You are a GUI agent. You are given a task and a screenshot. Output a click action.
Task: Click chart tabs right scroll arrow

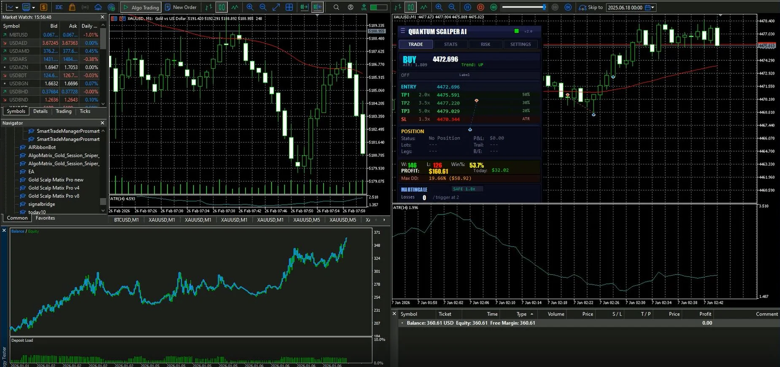[384, 220]
